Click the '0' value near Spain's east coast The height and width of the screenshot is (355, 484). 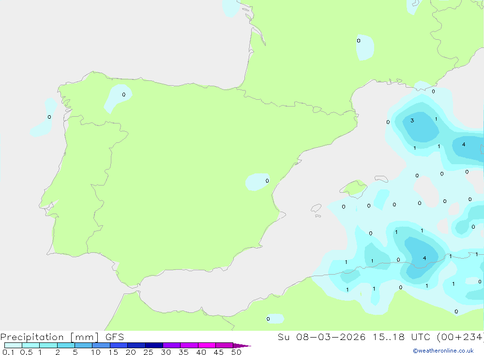(267, 181)
